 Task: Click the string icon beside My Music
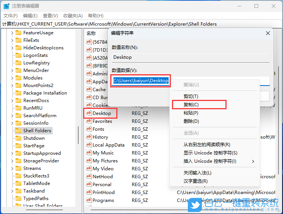(x=88, y=153)
